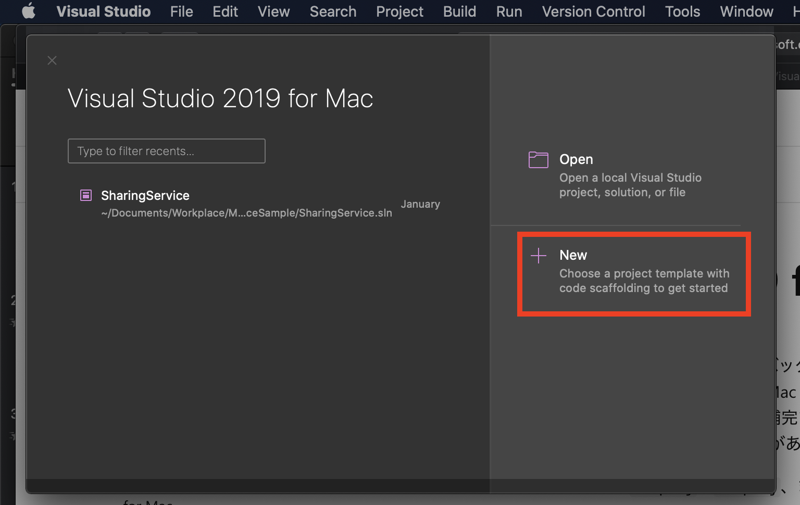Click the January date label

420,204
